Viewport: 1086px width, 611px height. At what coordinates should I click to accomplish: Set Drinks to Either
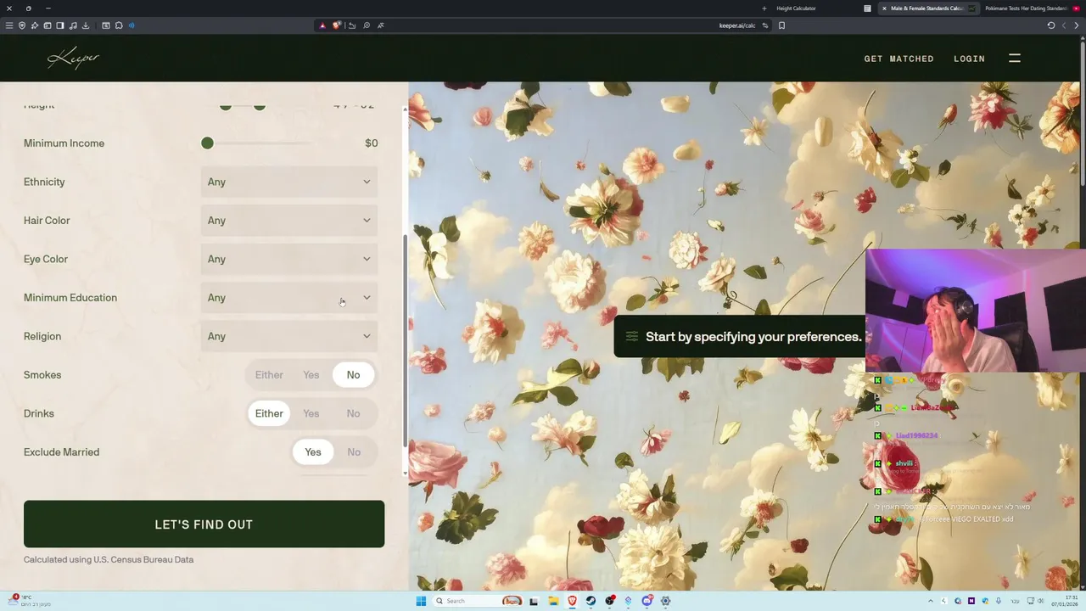click(x=269, y=413)
